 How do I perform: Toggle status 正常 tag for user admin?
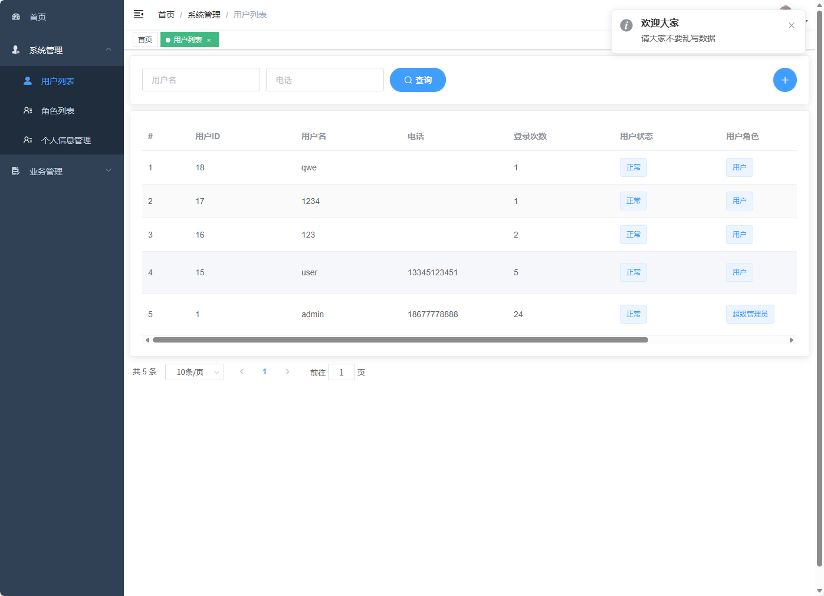pos(633,314)
